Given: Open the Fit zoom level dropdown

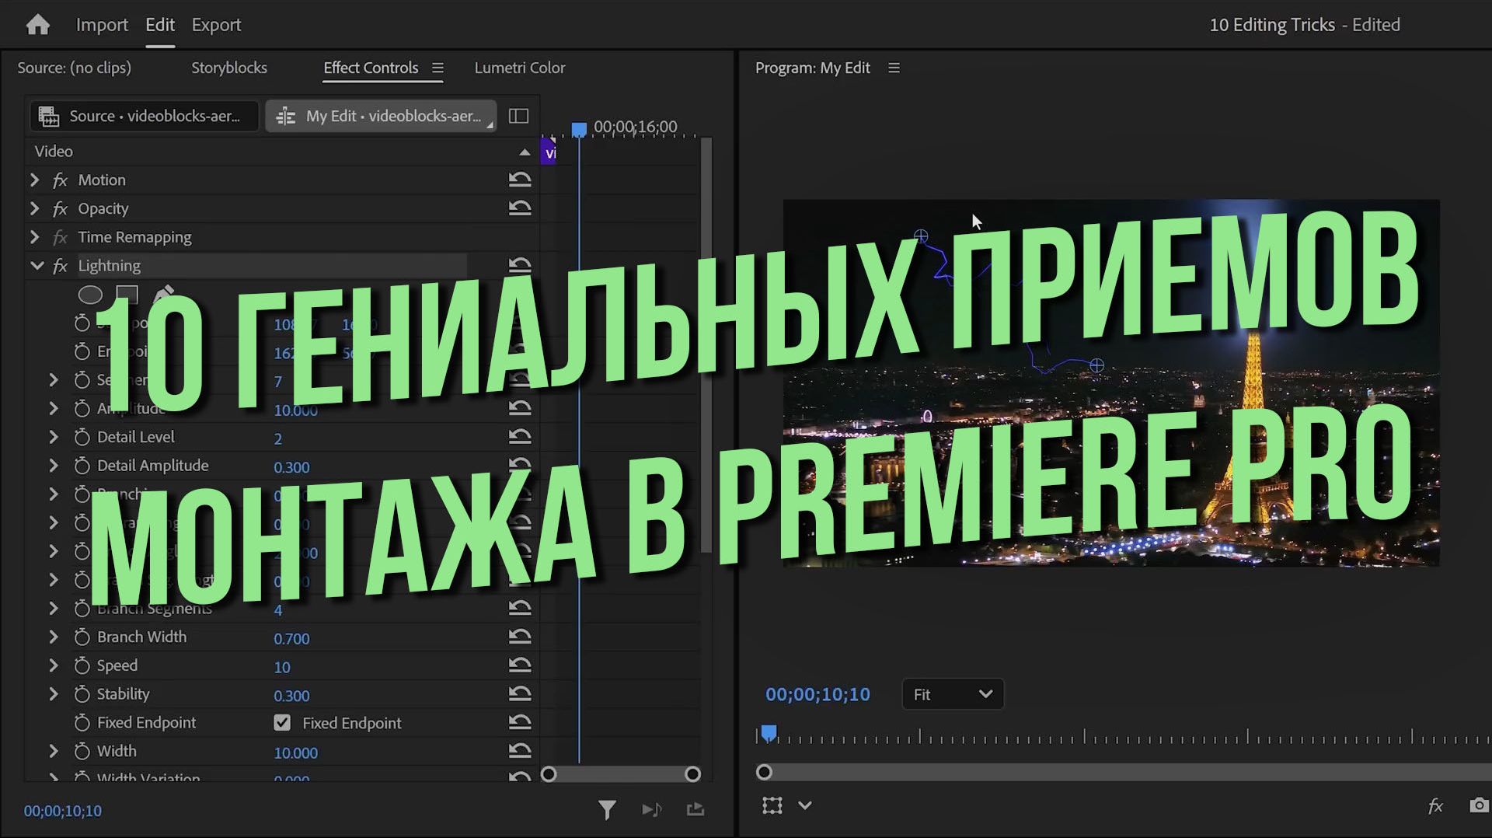Looking at the screenshot, I should tap(953, 694).
